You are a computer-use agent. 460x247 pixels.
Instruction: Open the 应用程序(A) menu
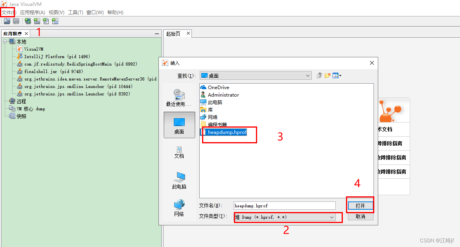33,12
